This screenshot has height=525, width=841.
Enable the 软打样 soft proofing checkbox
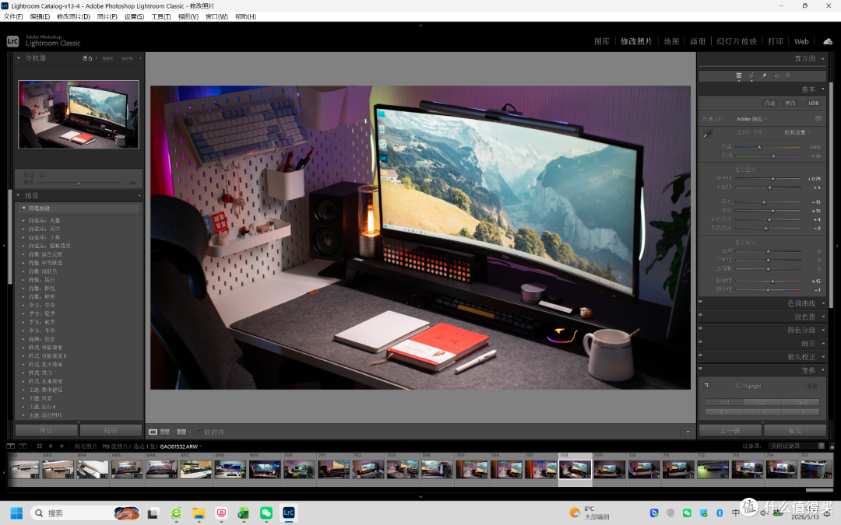(x=199, y=432)
